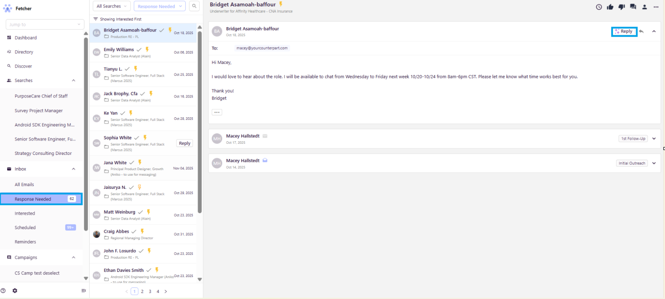665x299 pixels.
Task: Open Dashboard in sidebar
Action: tap(26, 38)
